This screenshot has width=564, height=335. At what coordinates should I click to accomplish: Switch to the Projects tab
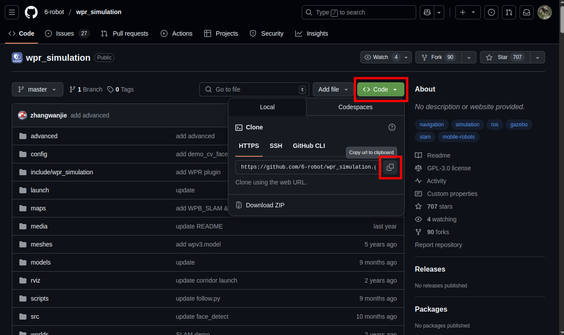(221, 33)
